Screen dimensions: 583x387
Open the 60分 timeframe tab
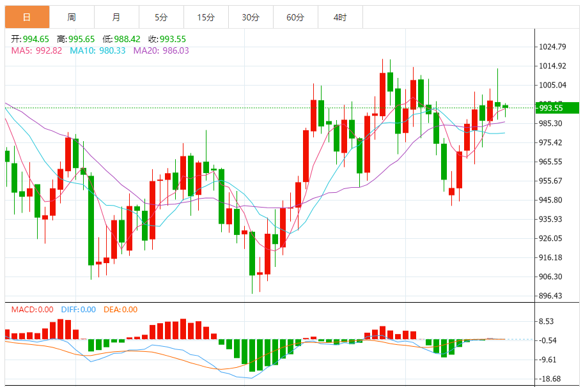coord(295,17)
